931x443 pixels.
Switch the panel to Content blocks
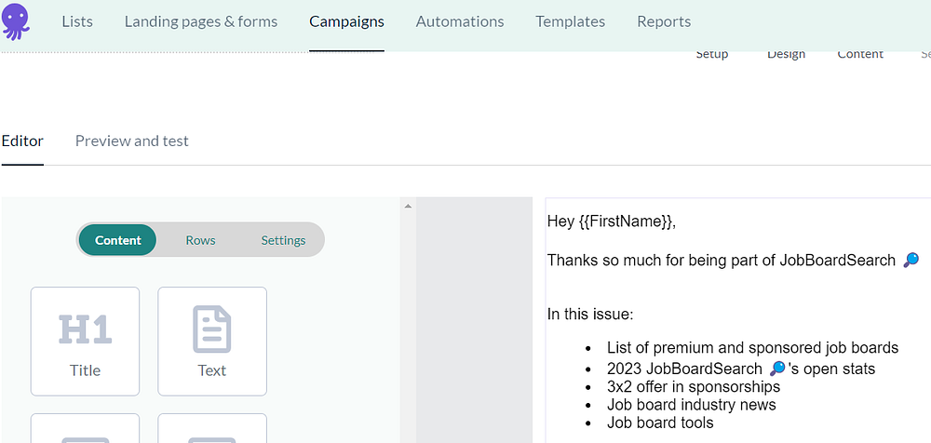tap(118, 240)
